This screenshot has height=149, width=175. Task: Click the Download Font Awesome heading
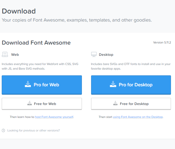[x=36, y=43]
